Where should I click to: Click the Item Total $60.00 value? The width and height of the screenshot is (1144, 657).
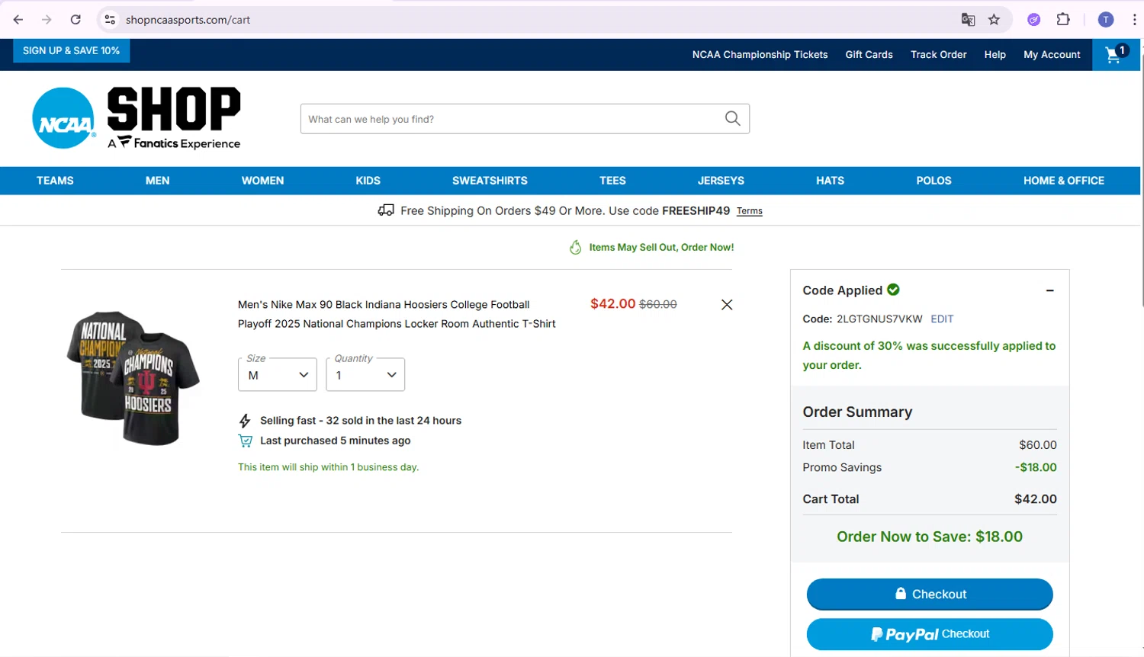(x=1038, y=445)
